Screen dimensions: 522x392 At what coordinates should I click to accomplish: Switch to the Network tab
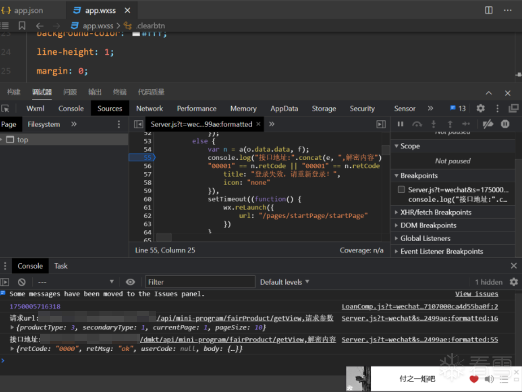pos(150,108)
